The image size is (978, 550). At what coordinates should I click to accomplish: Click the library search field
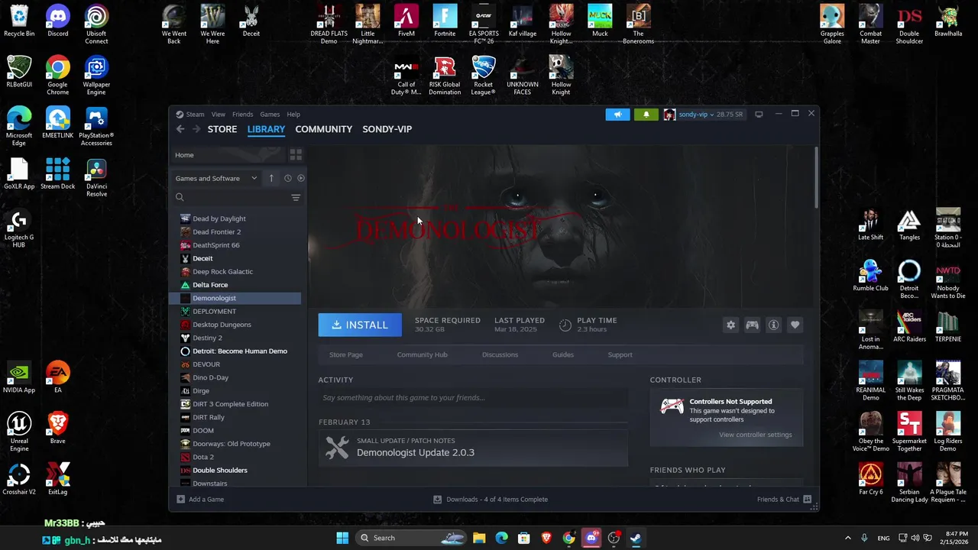point(237,198)
